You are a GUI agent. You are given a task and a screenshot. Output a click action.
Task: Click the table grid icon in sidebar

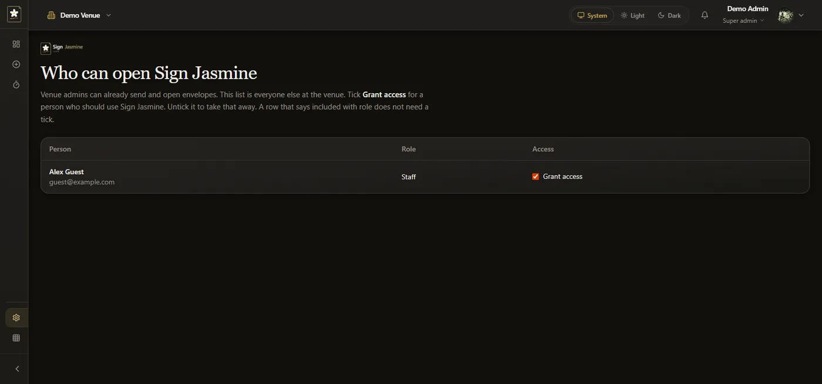(x=16, y=338)
